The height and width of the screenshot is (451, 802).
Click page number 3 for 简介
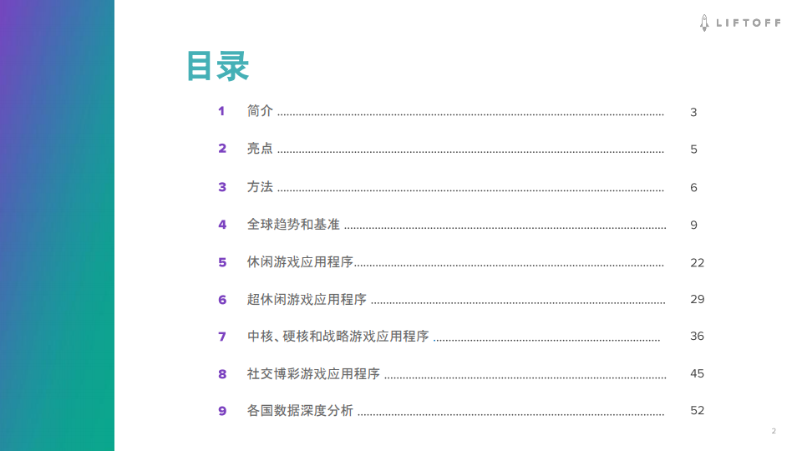tap(693, 112)
